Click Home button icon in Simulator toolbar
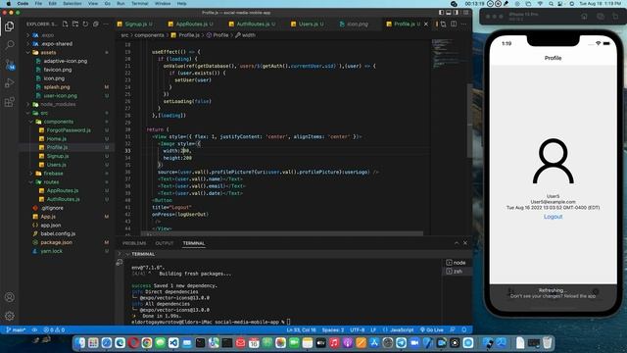 click(584, 17)
